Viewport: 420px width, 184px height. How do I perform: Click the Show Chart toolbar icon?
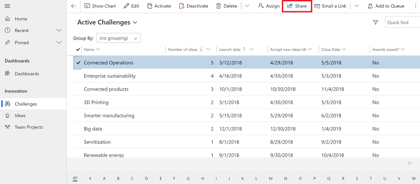coord(87,6)
